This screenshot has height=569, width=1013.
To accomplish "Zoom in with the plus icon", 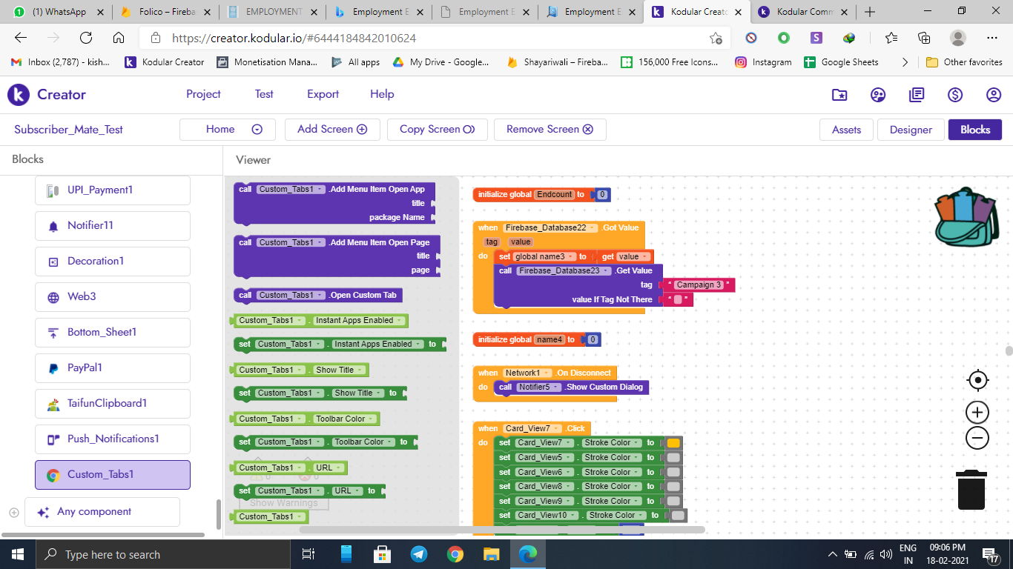I will coord(977,413).
